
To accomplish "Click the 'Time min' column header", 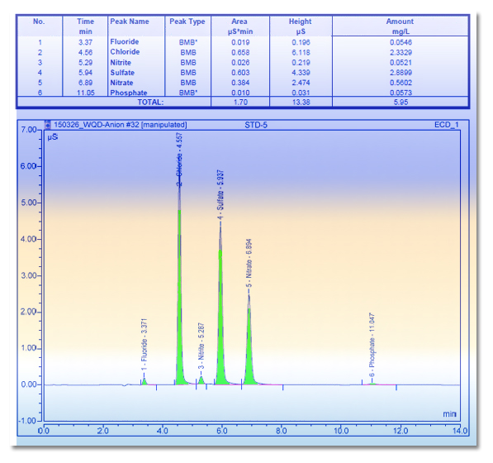I will pos(85,26).
